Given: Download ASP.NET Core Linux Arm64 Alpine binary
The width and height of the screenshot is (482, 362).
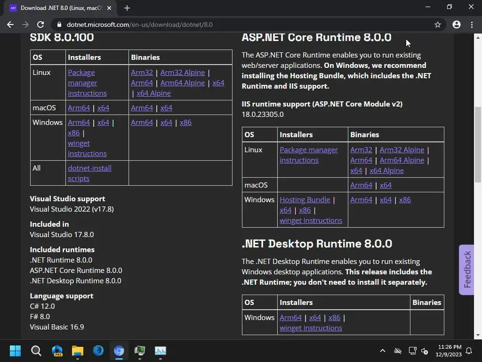Looking at the screenshot, I should (402, 160).
